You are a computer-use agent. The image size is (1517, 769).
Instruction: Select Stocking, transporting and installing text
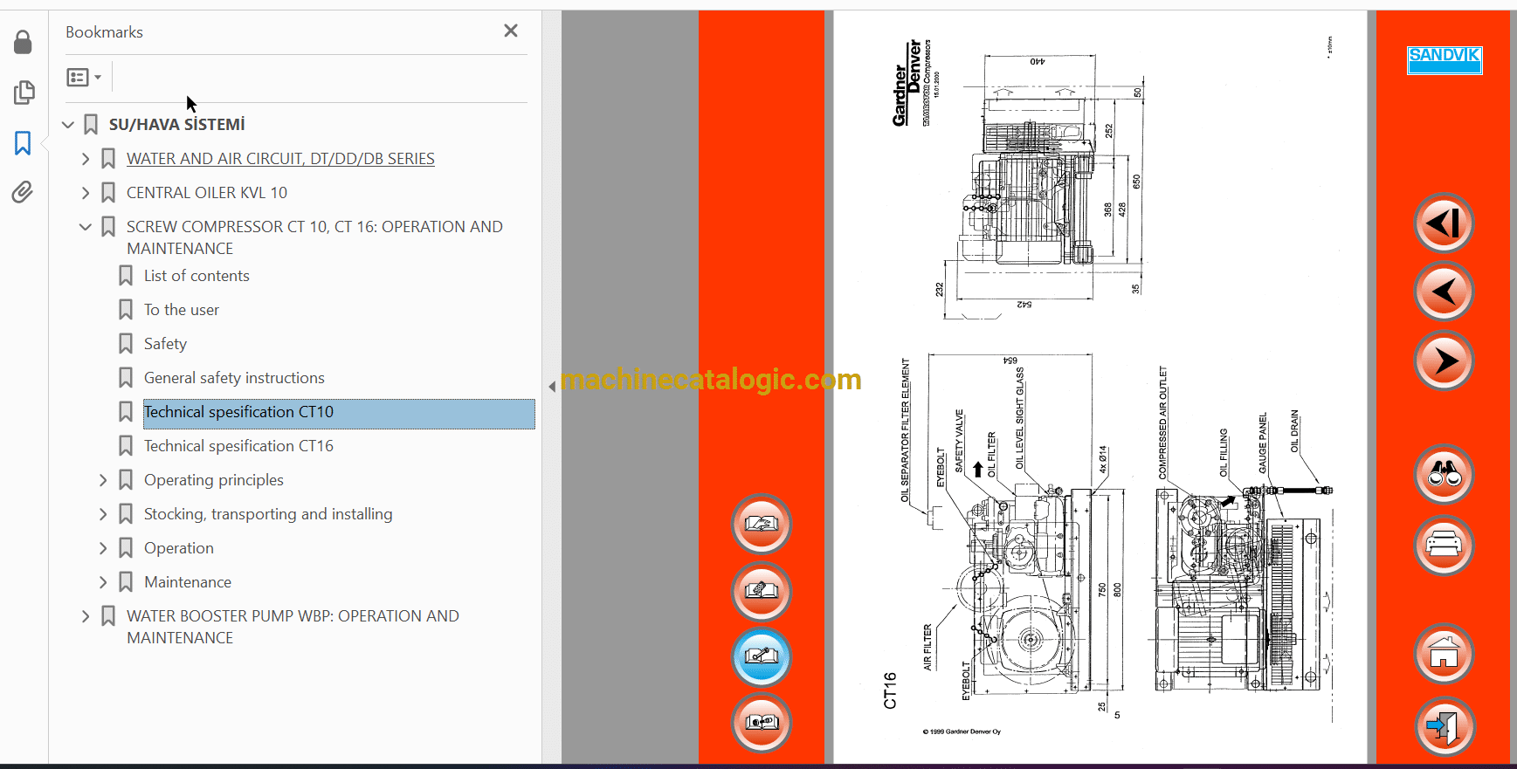[268, 514]
